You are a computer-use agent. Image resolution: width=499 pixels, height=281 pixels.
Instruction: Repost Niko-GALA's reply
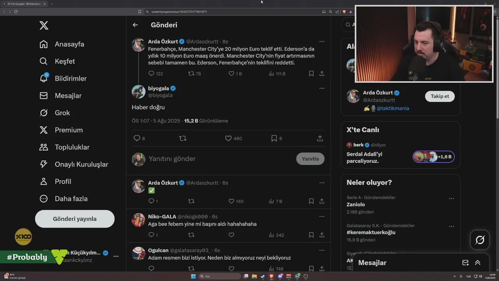click(191, 235)
